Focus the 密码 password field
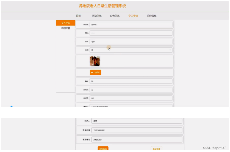 click(x=131, y=33)
